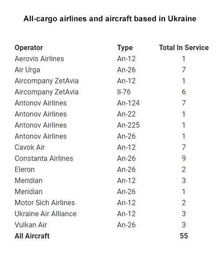Select the Operator column header

[29, 48]
